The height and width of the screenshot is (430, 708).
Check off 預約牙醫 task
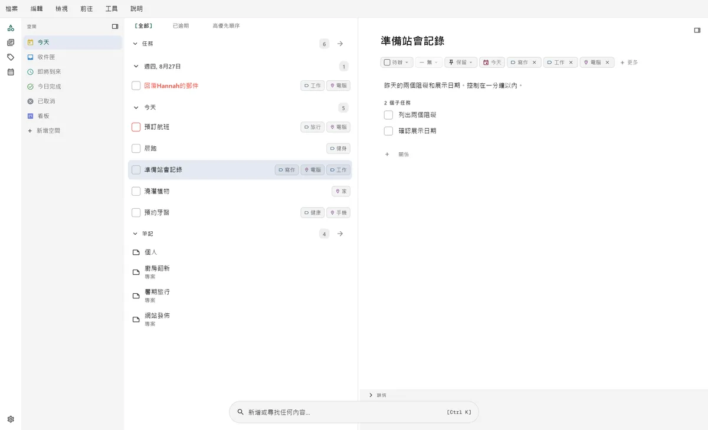click(x=136, y=212)
